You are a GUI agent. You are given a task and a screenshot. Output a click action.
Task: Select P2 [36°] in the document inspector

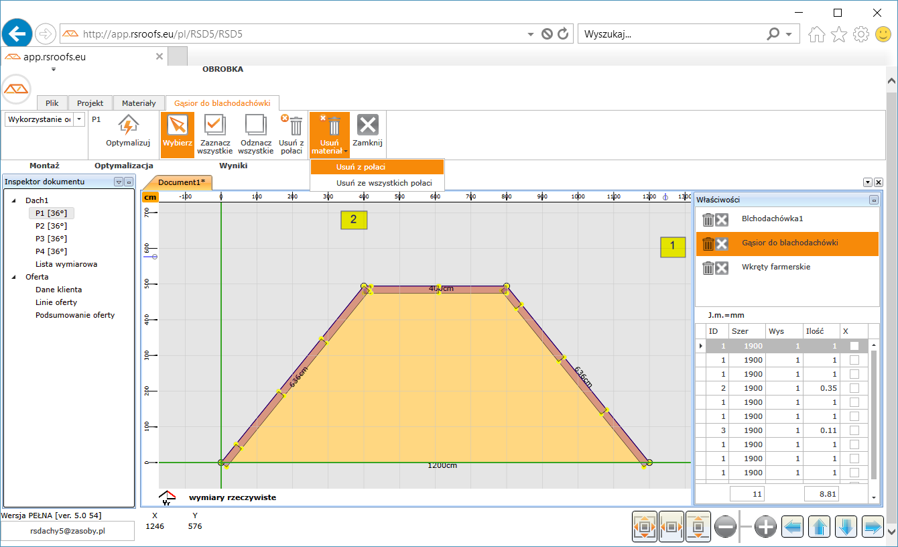52,226
